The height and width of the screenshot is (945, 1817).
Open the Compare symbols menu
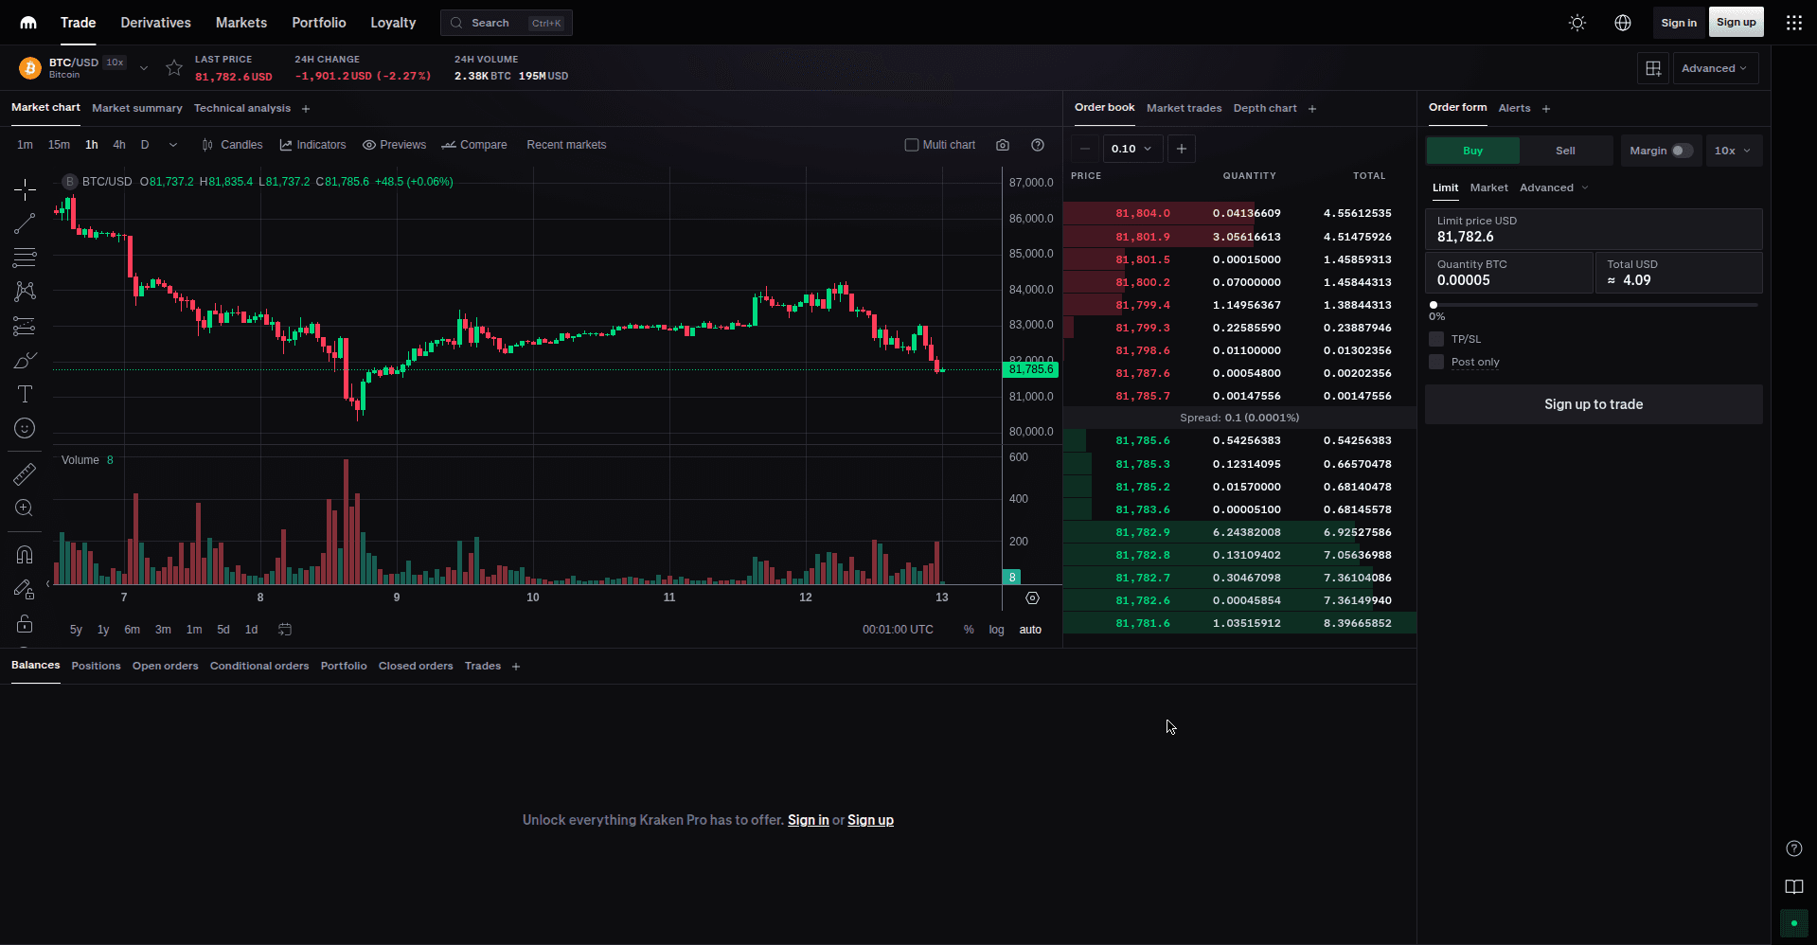pyautogui.click(x=474, y=145)
